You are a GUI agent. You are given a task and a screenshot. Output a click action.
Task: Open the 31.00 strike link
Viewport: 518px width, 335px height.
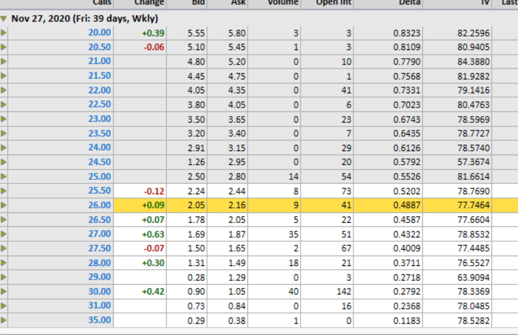point(100,306)
